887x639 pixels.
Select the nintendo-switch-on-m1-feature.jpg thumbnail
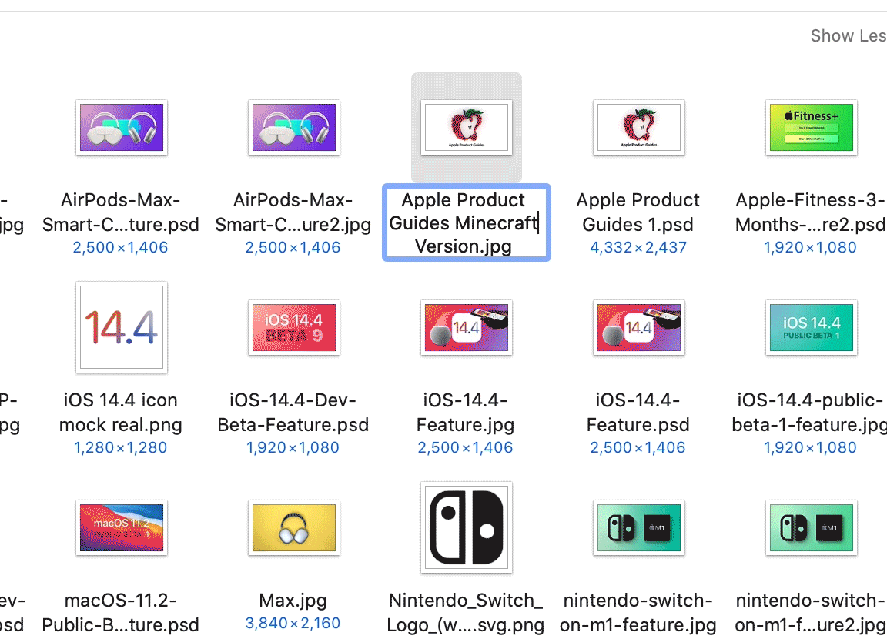tap(639, 527)
